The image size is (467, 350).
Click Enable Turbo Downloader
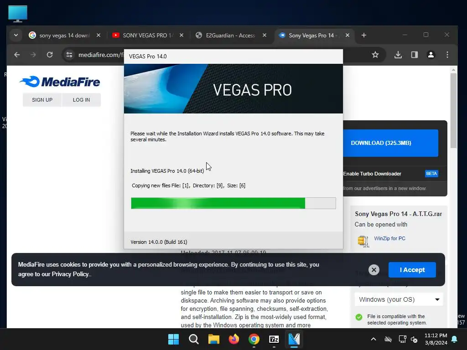372,174
